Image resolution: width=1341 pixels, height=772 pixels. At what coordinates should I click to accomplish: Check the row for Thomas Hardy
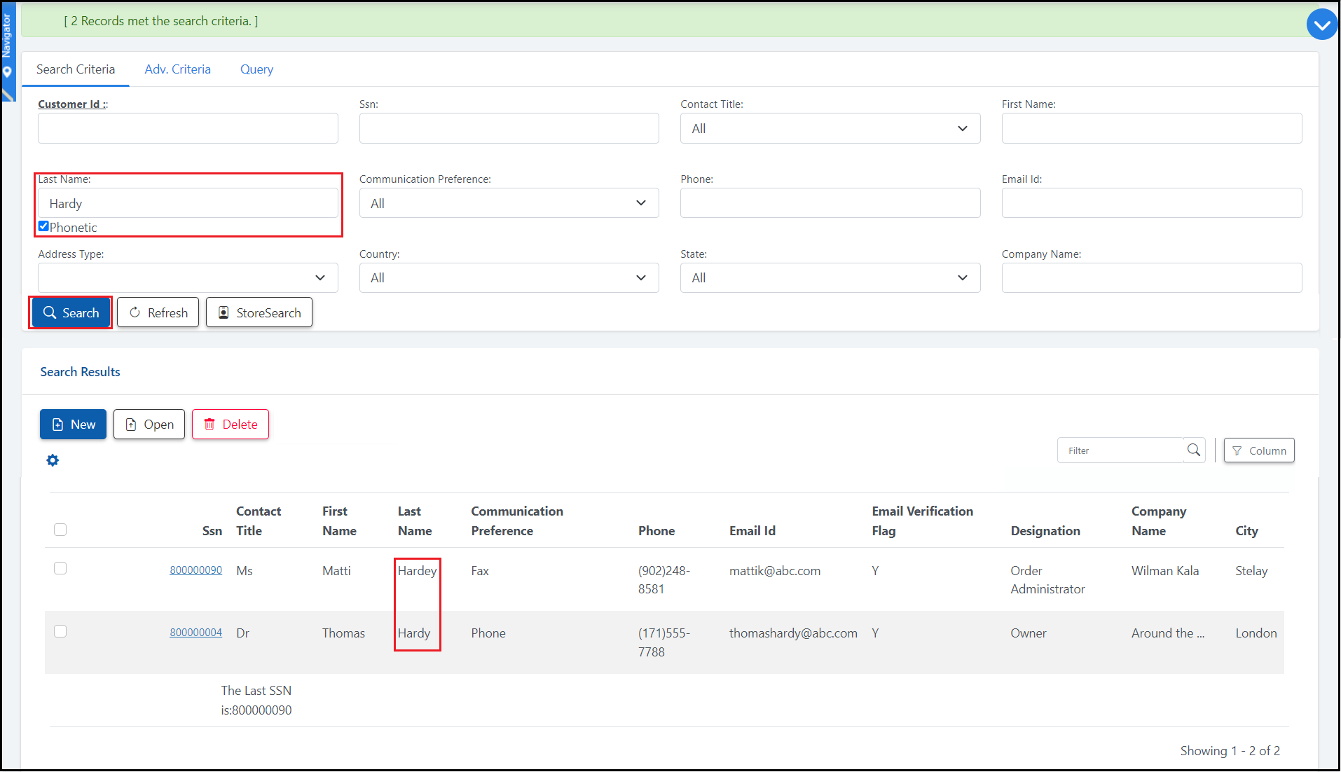[x=60, y=631]
